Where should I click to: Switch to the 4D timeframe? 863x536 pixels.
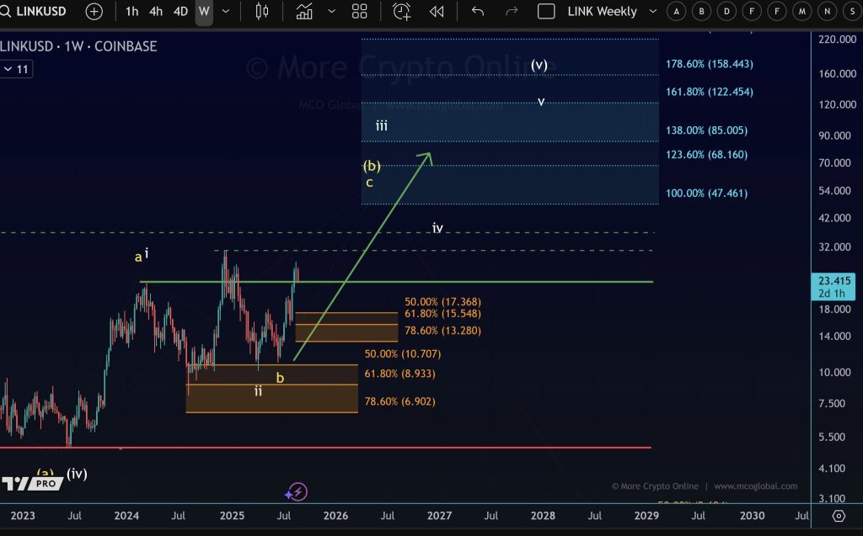[x=180, y=12]
